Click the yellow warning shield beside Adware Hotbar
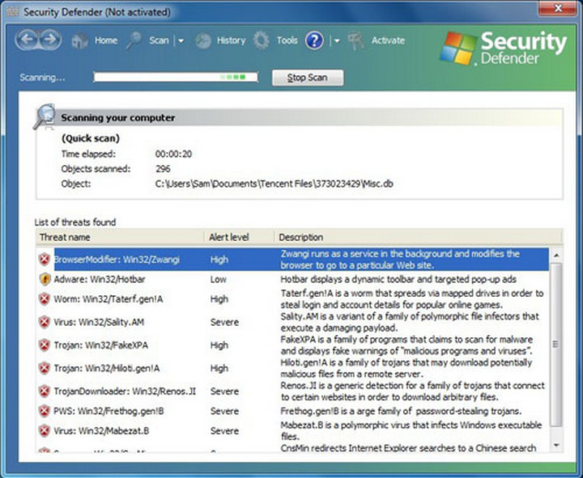583x478 pixels. (45, 279)
